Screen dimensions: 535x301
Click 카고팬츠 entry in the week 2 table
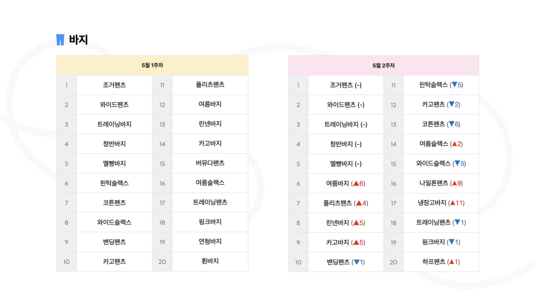(x=433, y=105)
